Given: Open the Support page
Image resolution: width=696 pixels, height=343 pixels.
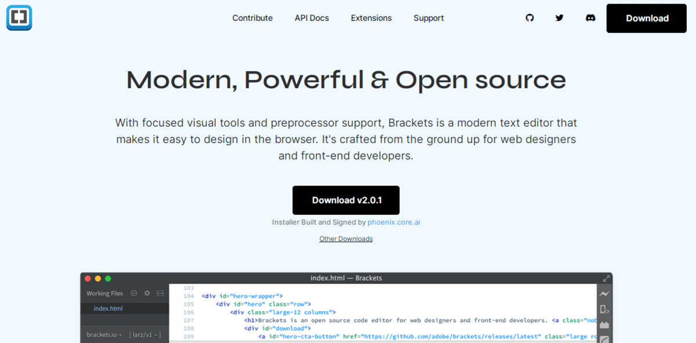Looking at the screenshot, I should [429, 18].
